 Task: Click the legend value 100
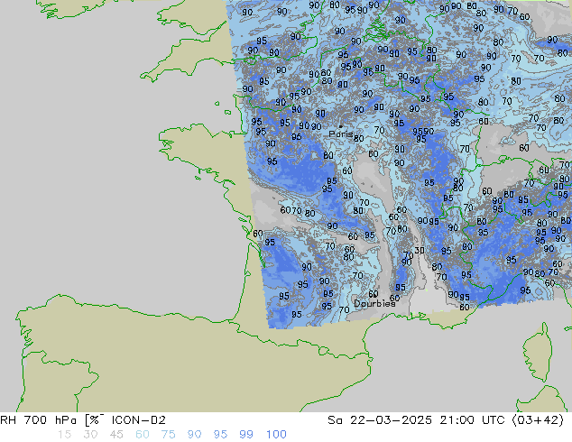[276, 435]
